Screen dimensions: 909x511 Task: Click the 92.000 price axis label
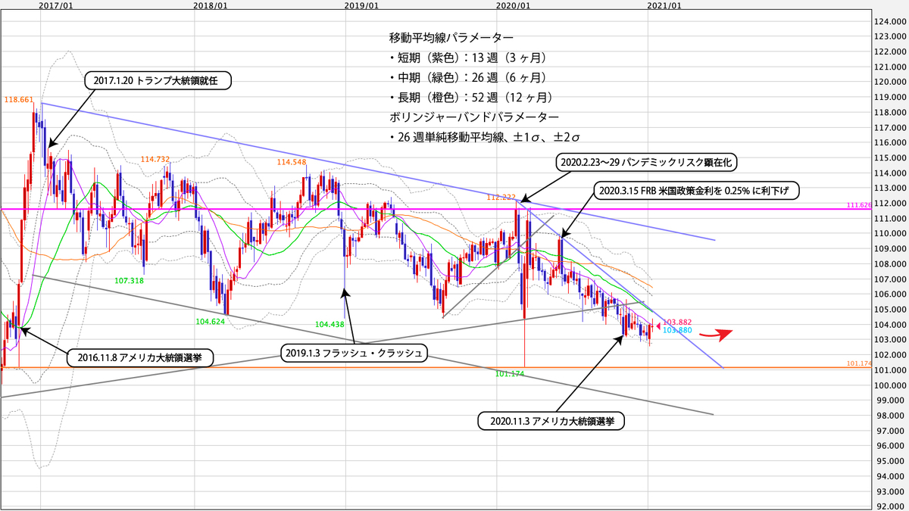click(x=889, y=506)
